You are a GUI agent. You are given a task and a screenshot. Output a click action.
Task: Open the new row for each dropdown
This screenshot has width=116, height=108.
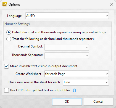coord(86,82)
